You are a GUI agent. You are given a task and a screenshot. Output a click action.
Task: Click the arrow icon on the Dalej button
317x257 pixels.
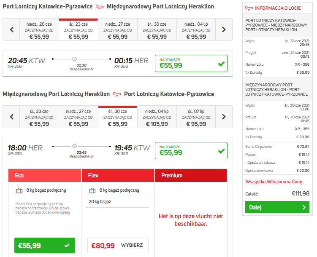[x=304, y=207]
